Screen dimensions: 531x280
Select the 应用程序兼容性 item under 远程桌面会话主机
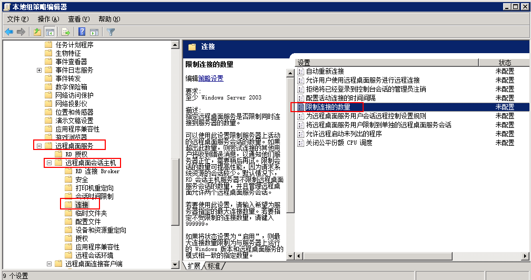coord(97,247)
